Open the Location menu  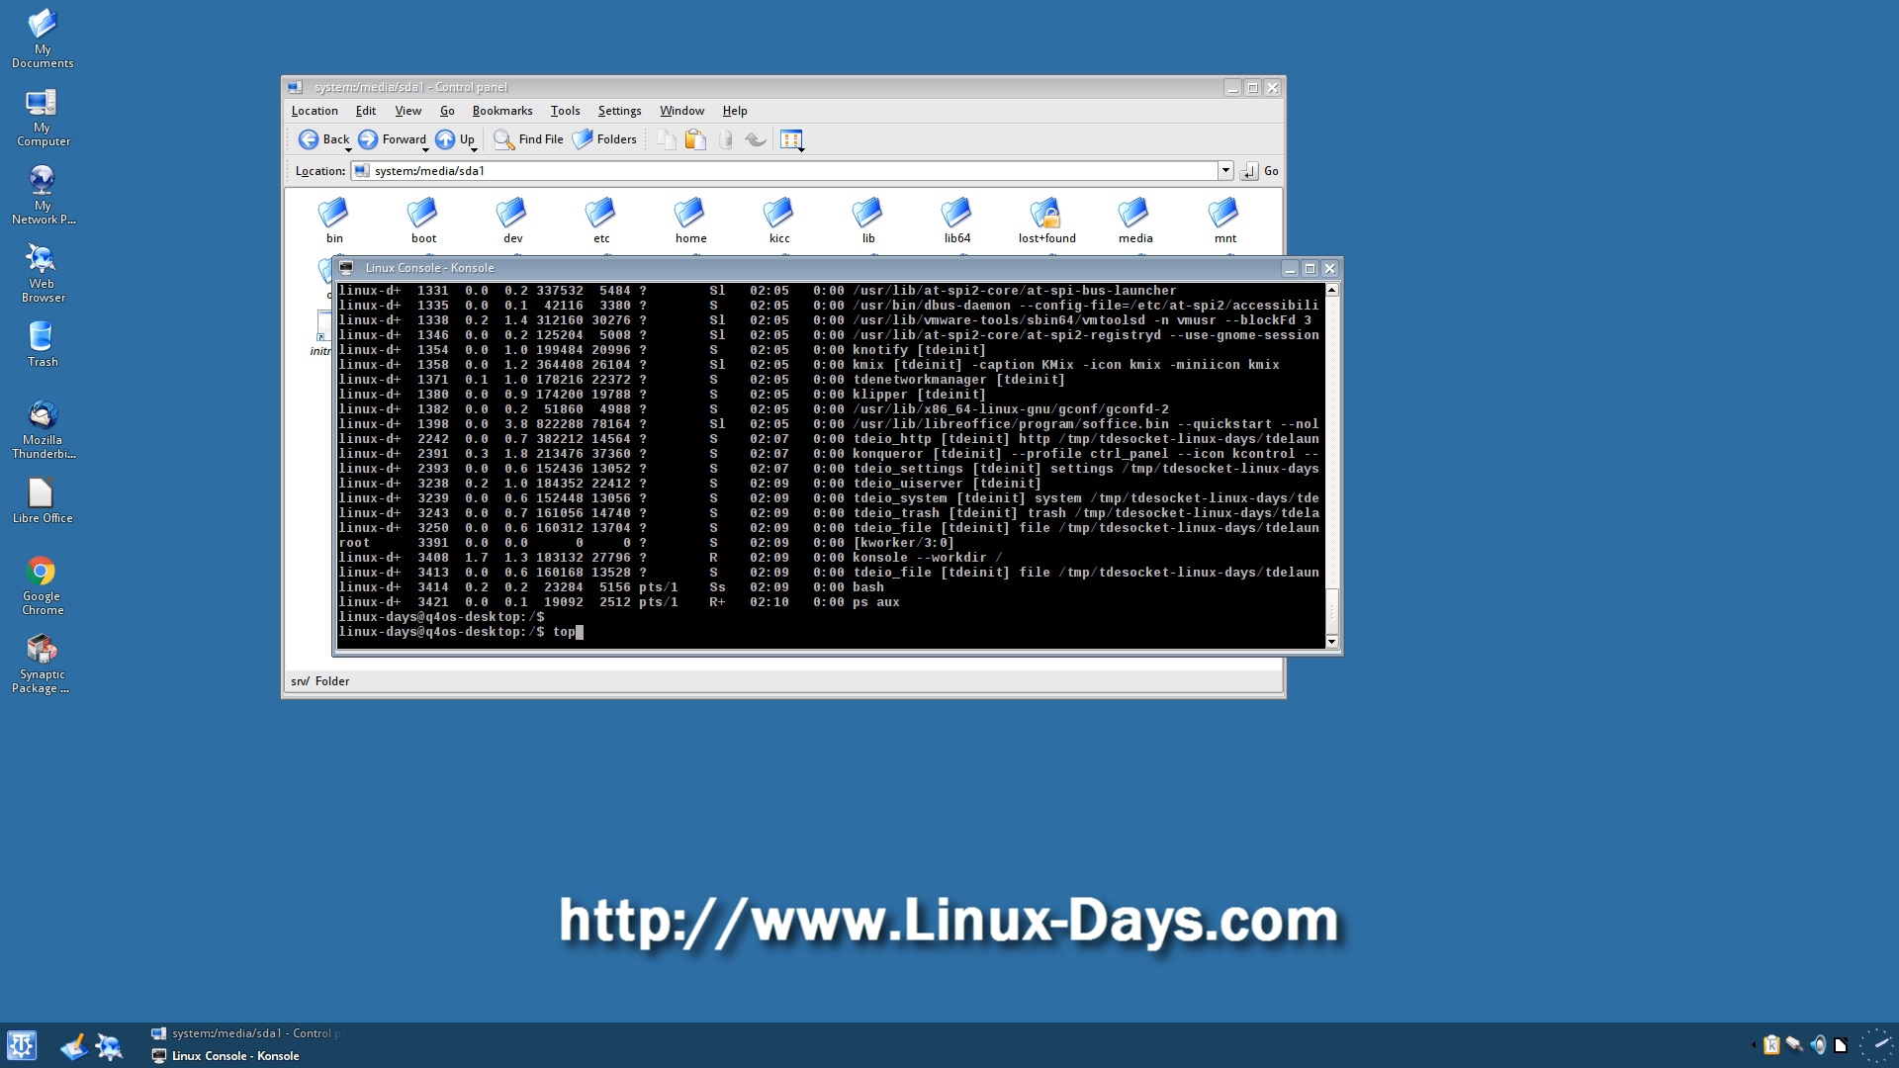pos(315,111)
